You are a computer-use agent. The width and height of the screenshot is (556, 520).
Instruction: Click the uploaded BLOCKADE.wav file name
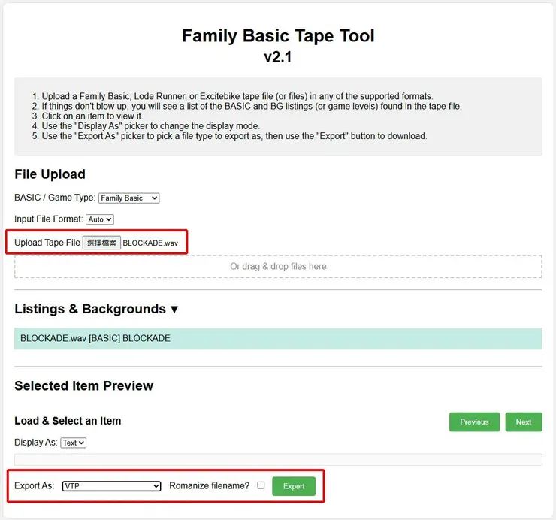[x=150, y=243]
